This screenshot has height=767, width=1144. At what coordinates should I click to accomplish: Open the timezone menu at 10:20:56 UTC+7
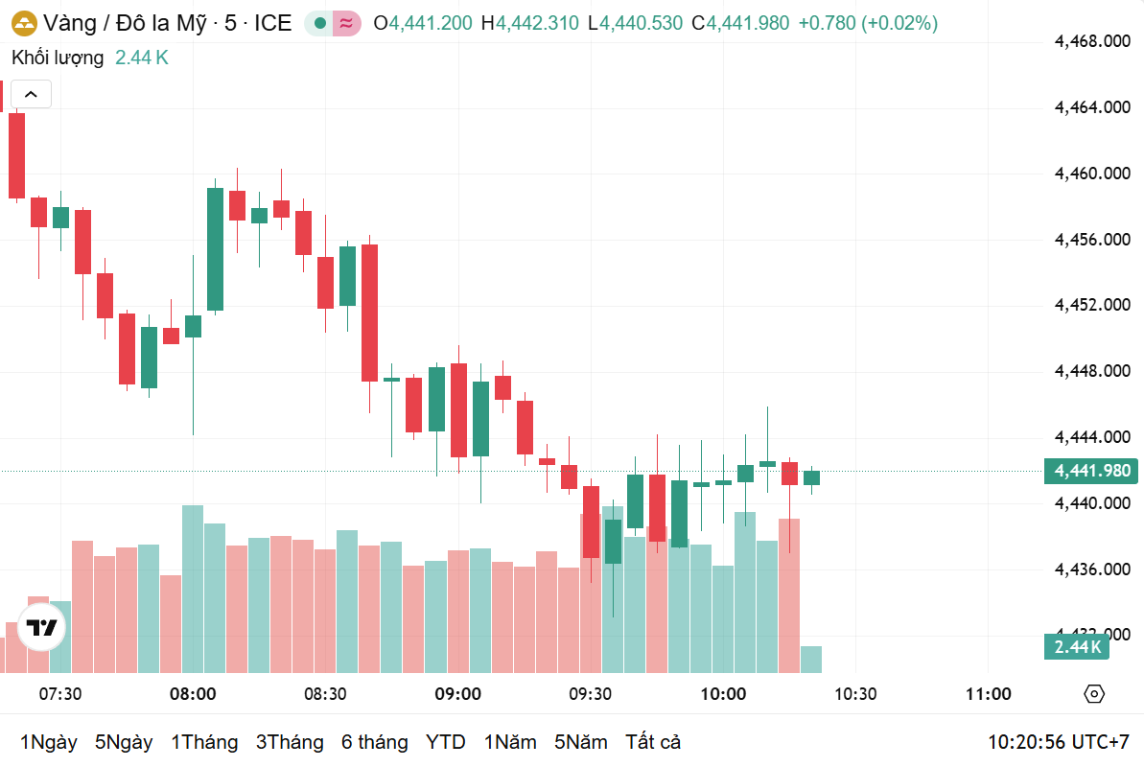pos(1059,742)
